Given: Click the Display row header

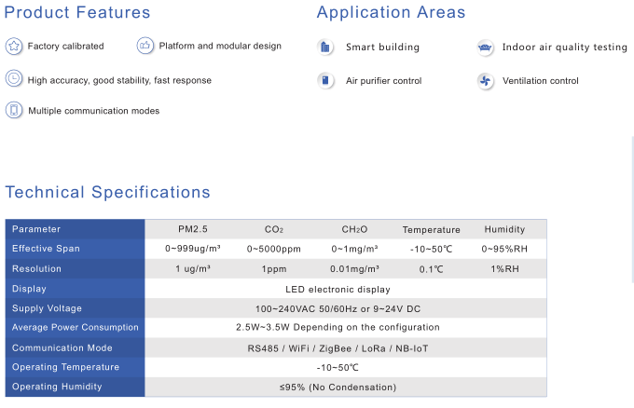Looking at the screenshot, I should click(75, 289).
